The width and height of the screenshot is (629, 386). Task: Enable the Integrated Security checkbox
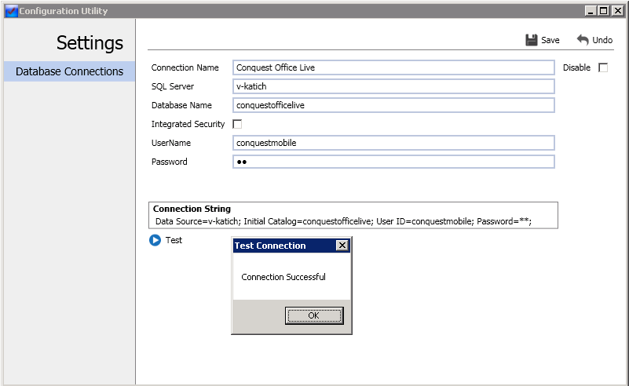point(237,124)
